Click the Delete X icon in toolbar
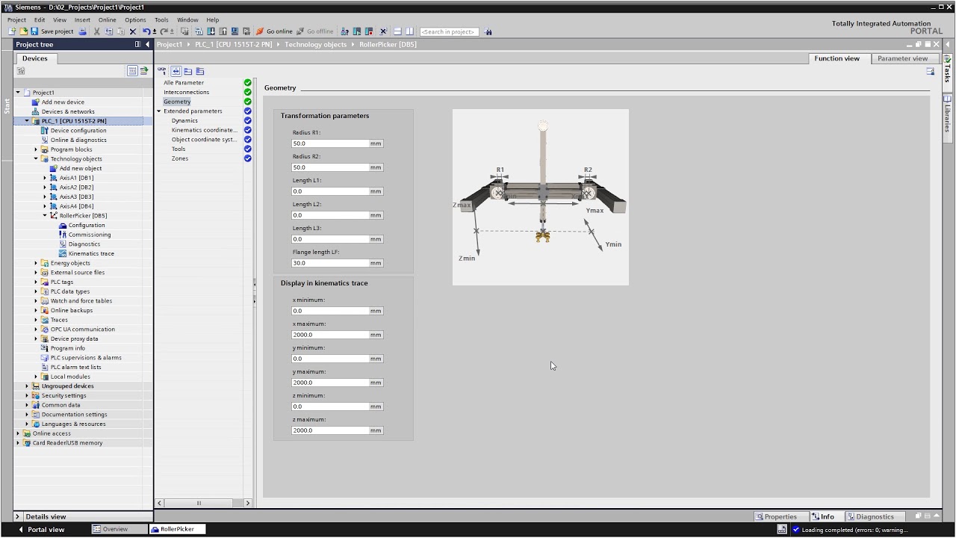Image resolution: width=956 pixels, height=538 pixels. click(132, 31)
